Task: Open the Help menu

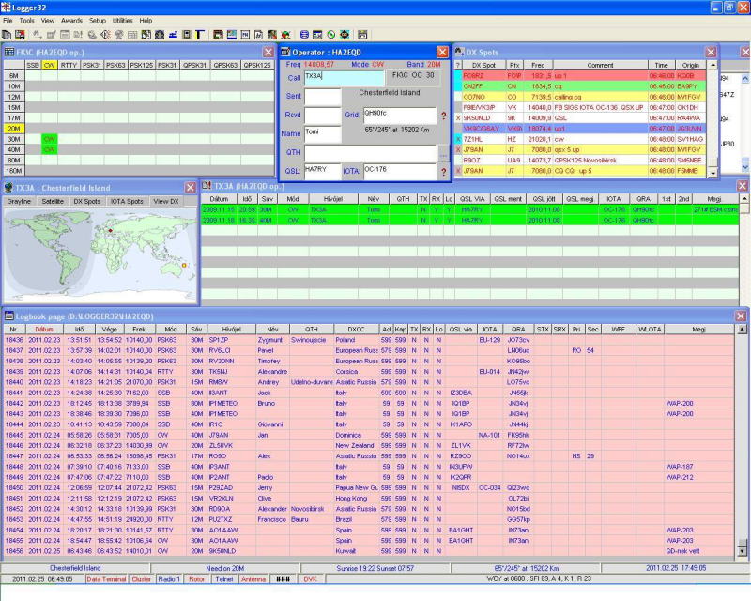Action: click(x=146, y=21)
